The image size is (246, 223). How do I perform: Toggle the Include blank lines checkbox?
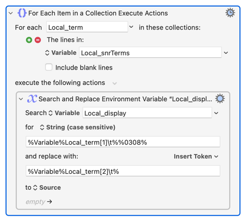coord(49,67)
